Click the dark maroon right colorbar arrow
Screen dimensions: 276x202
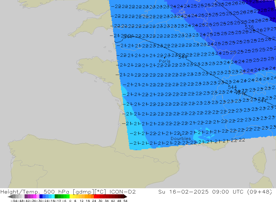point(126,196)
